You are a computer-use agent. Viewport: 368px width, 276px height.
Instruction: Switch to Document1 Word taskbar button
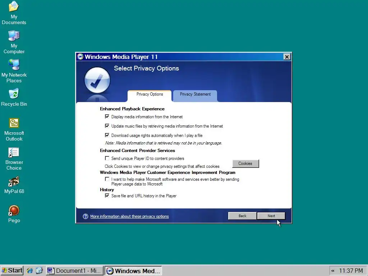point(74,271)
